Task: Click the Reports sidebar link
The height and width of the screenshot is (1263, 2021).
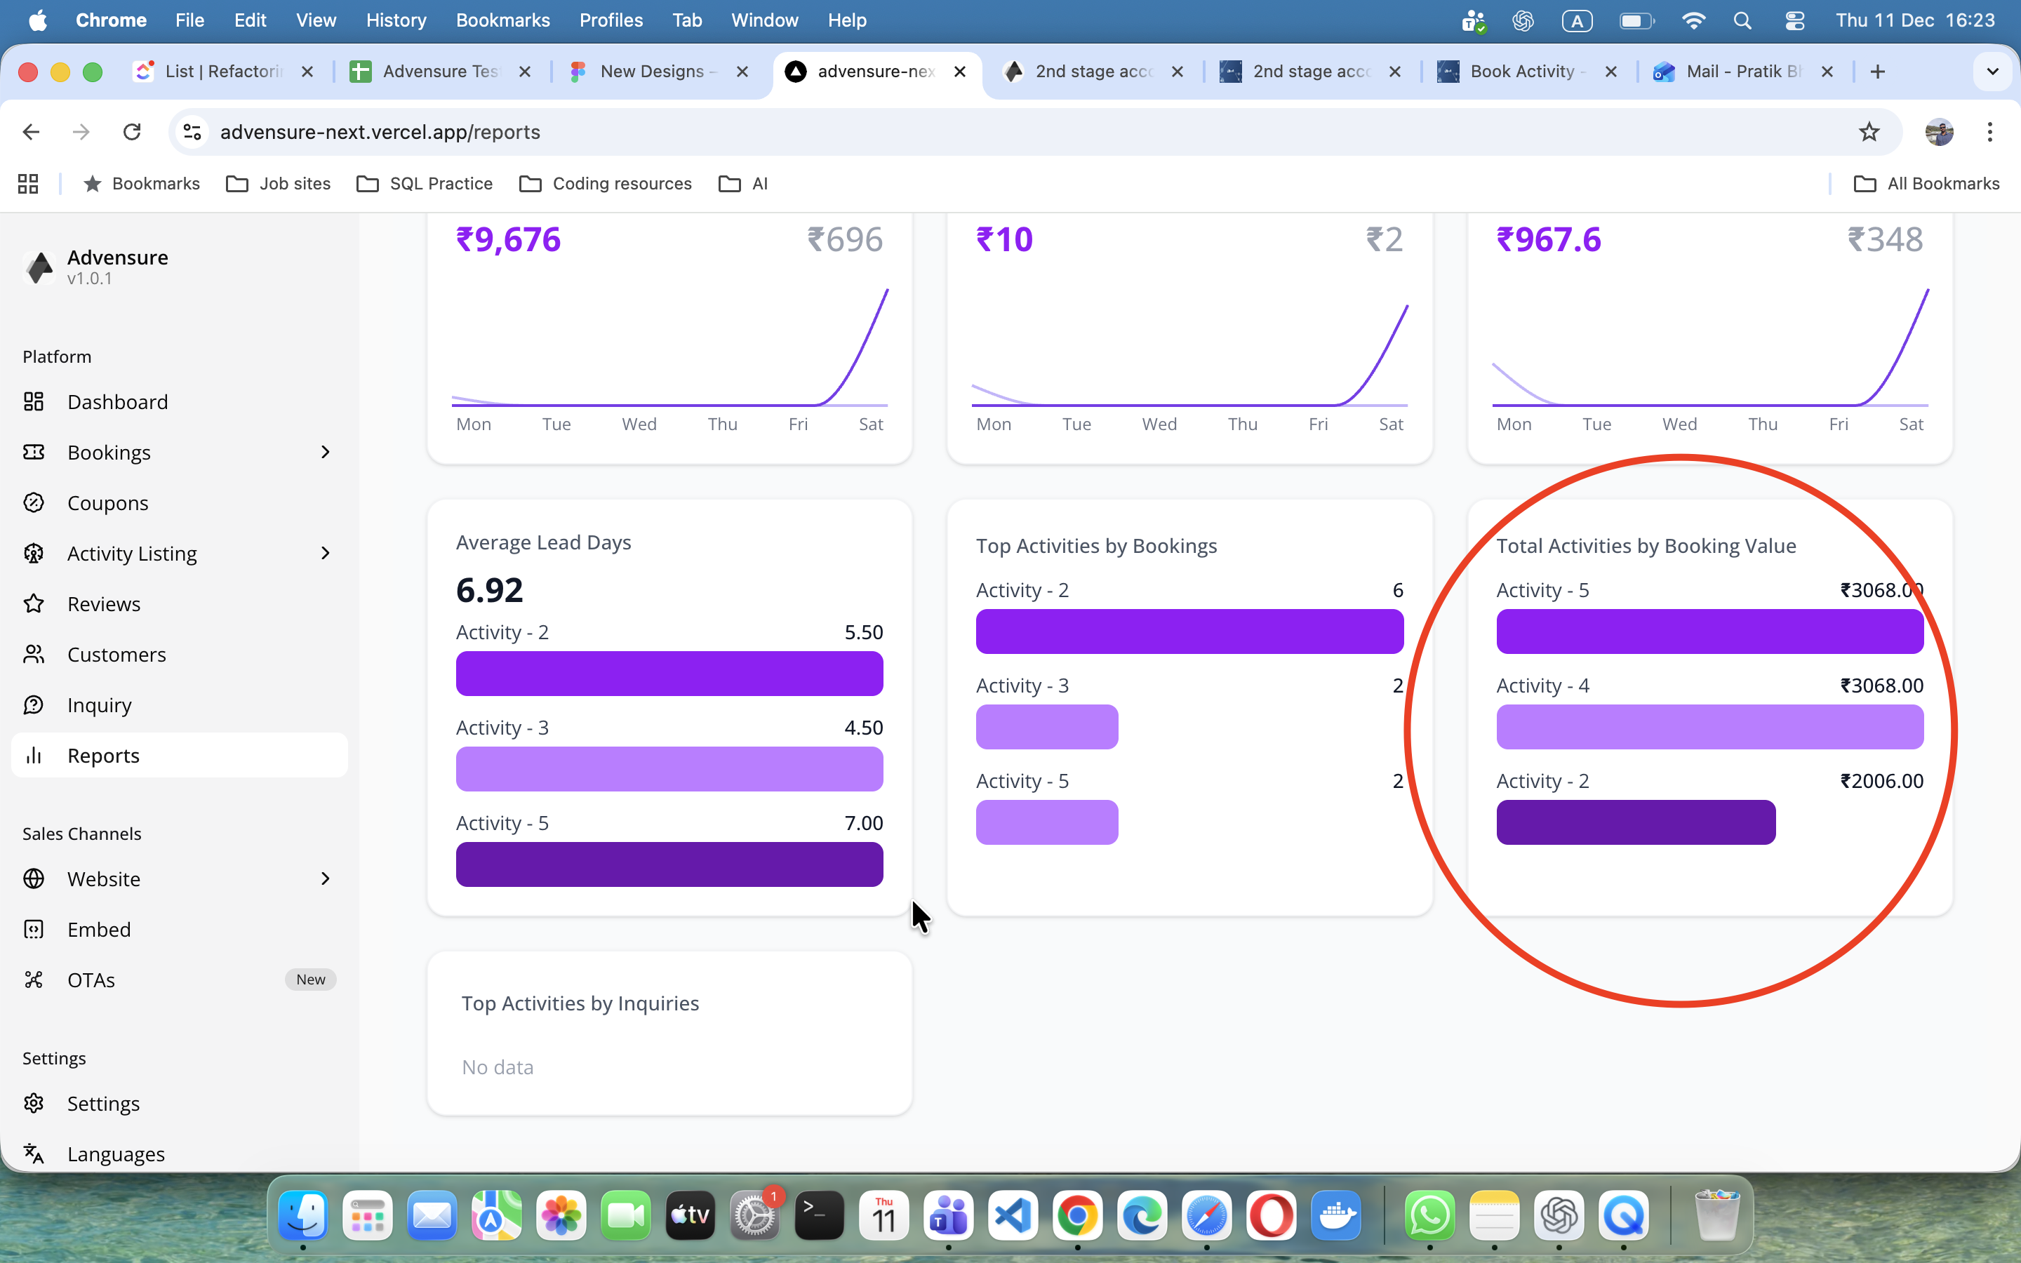Action: click(104, 755)
